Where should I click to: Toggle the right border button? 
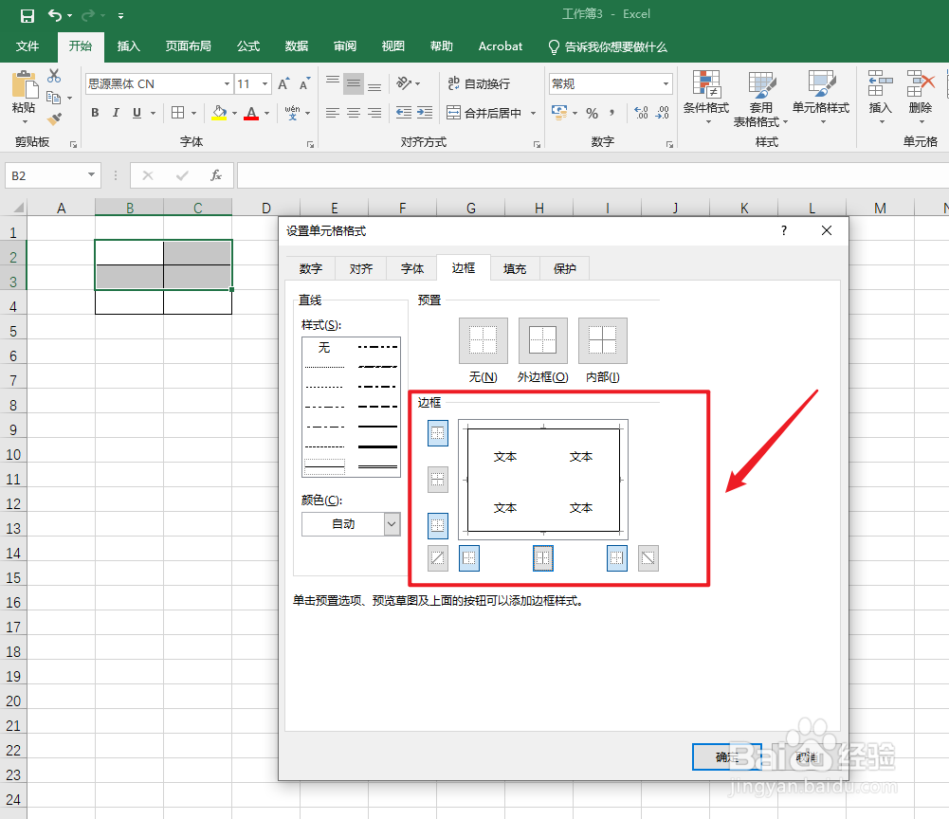(x=617, y=558)
